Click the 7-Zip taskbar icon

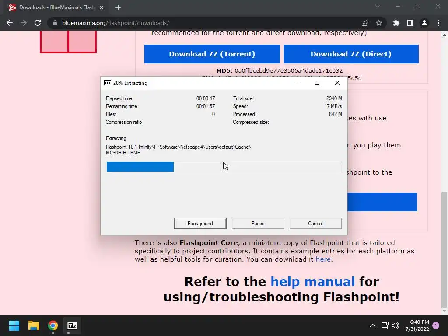72,325
